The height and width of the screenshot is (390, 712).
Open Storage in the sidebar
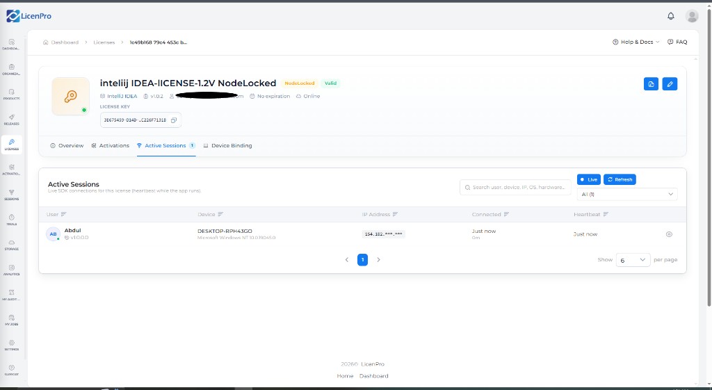coord(11,245)
